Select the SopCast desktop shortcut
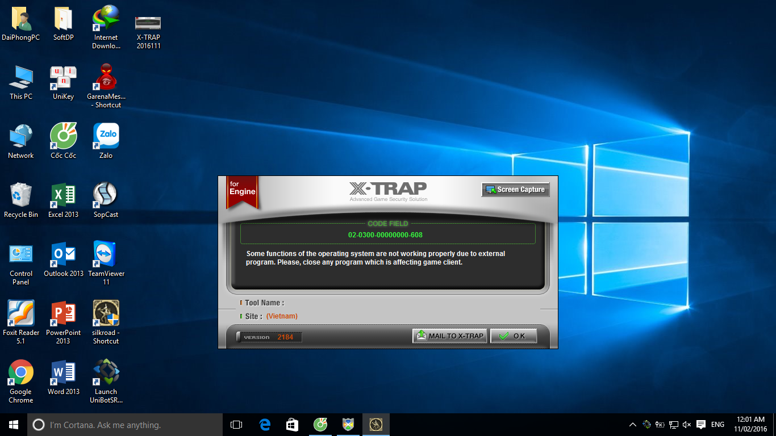 point(106,201)
